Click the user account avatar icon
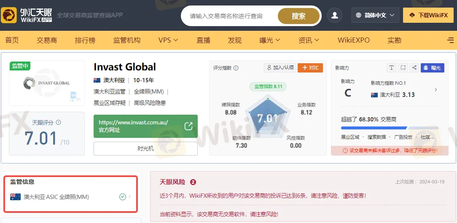 pyautogui.click(x=335, y=16)
